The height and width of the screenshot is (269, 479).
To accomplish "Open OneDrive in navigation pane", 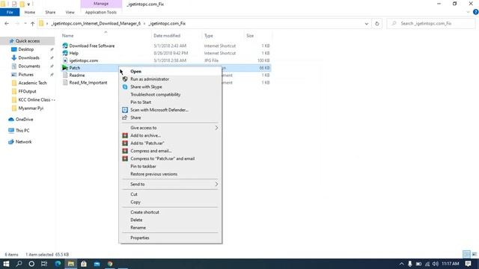I will (x=24, y=120).
